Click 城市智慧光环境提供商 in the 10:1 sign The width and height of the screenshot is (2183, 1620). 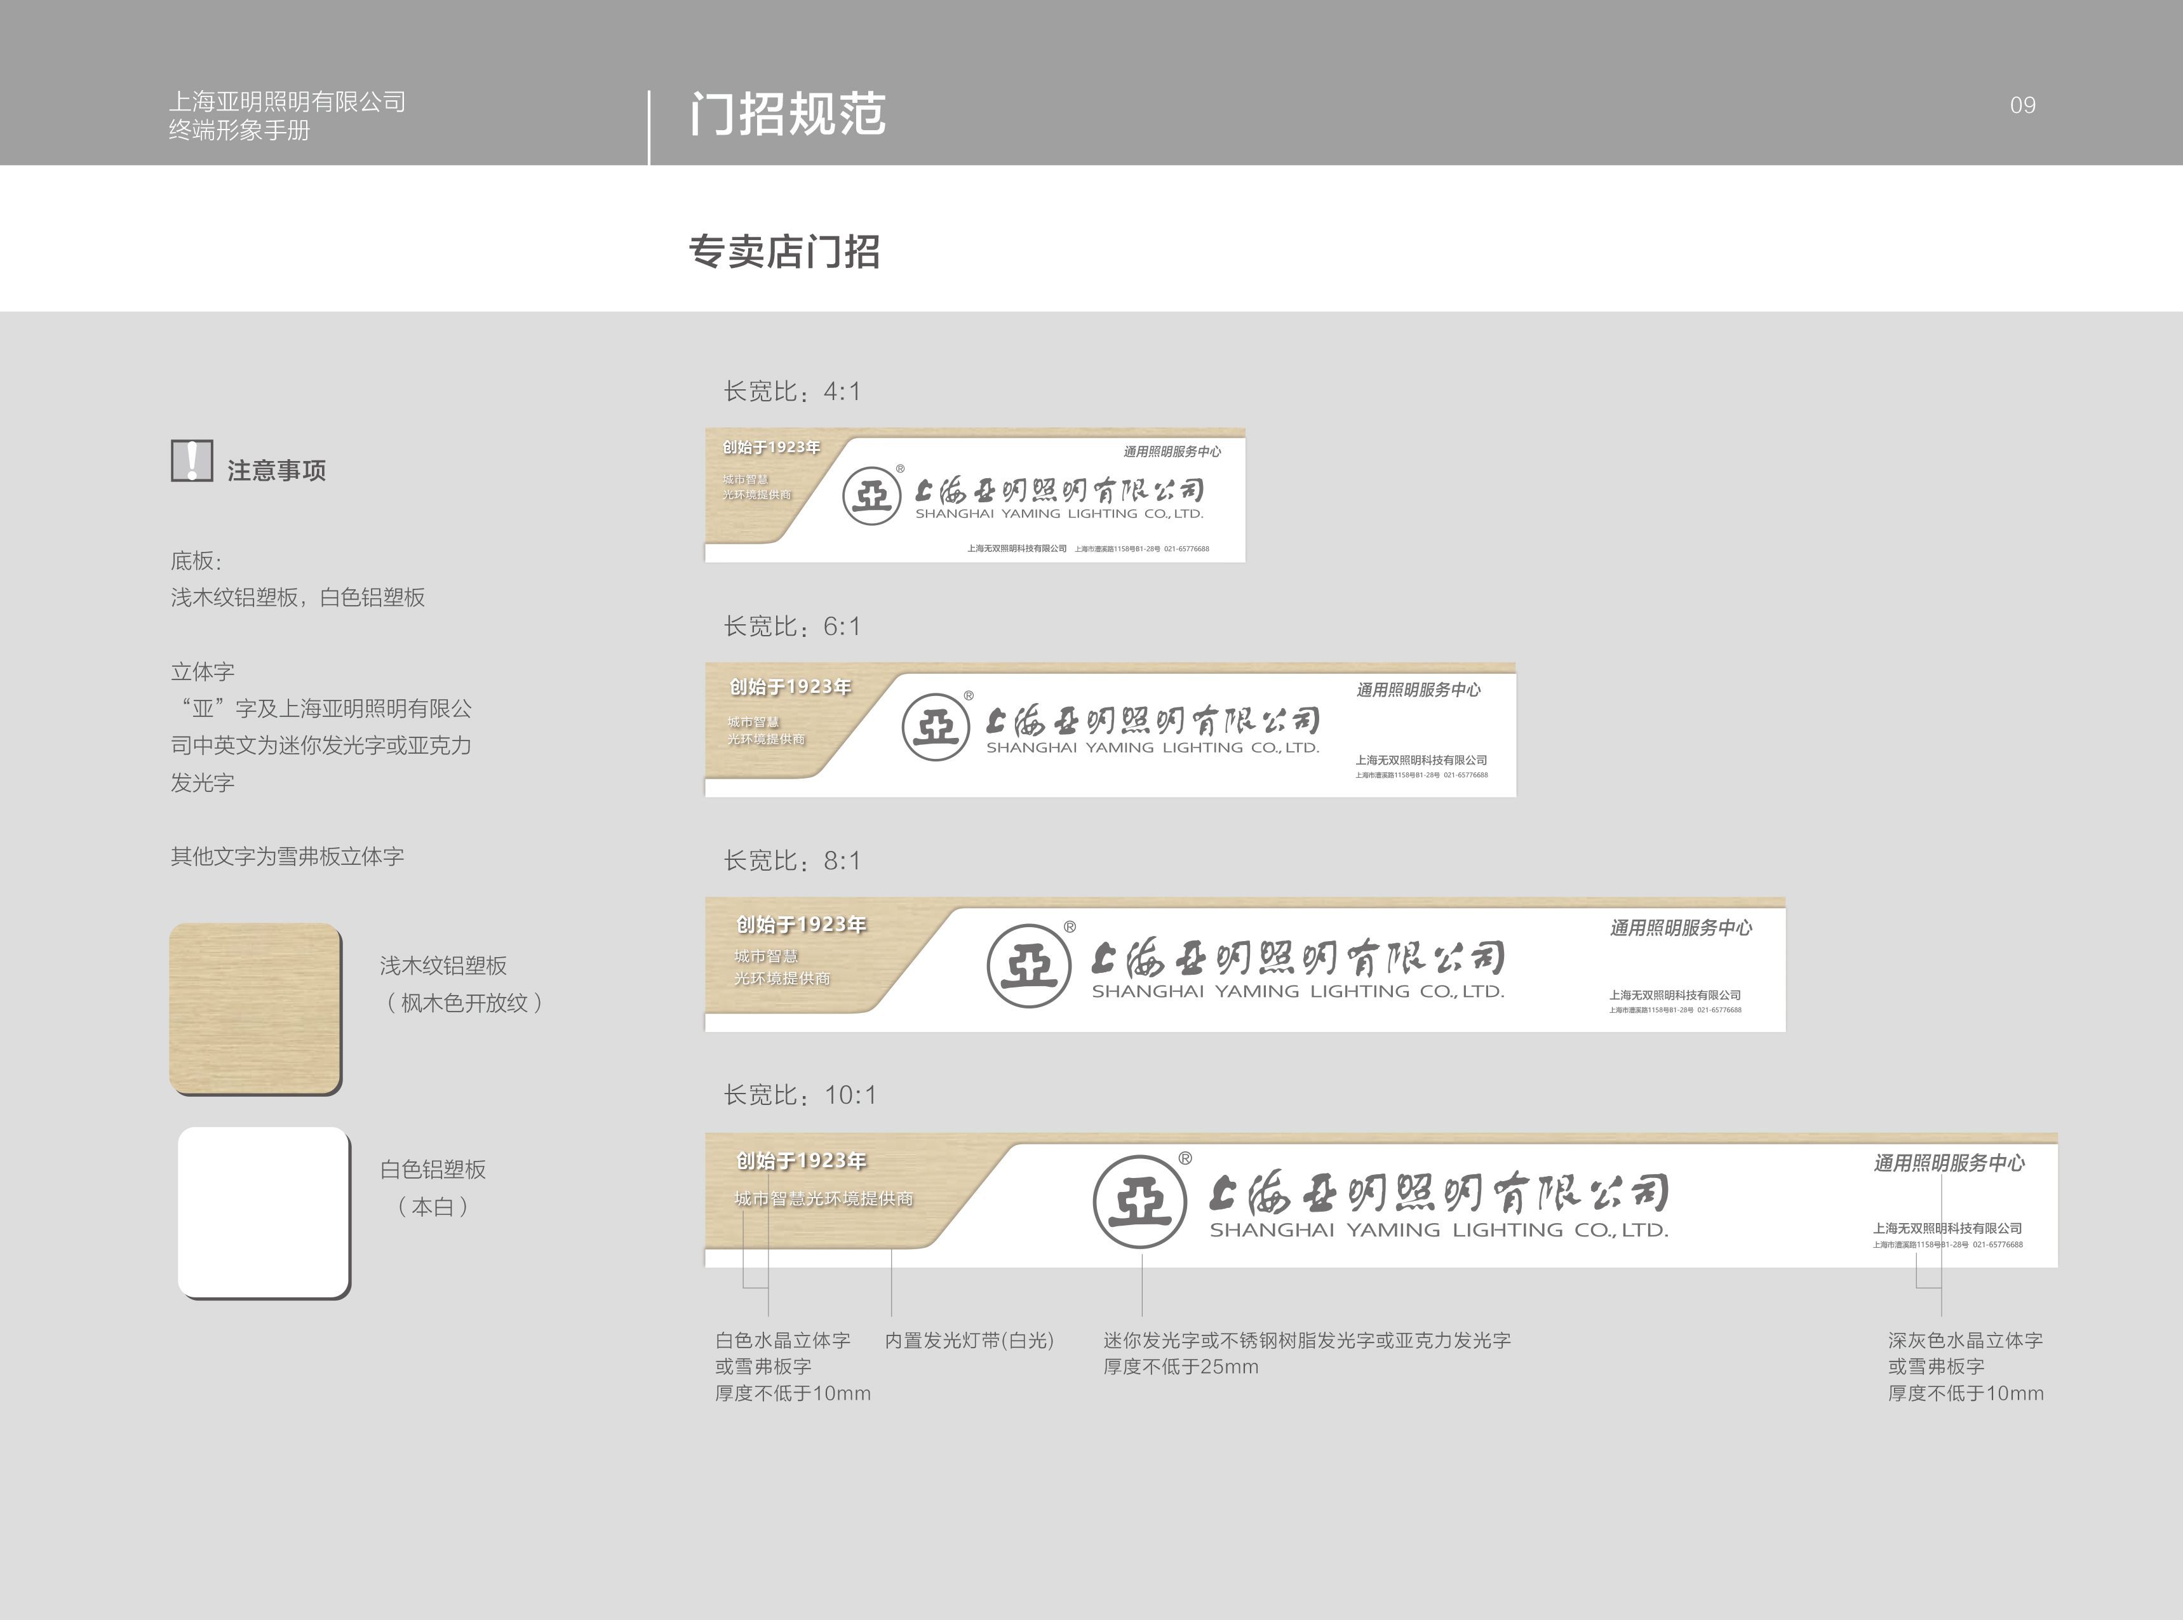coord(824,1198)
